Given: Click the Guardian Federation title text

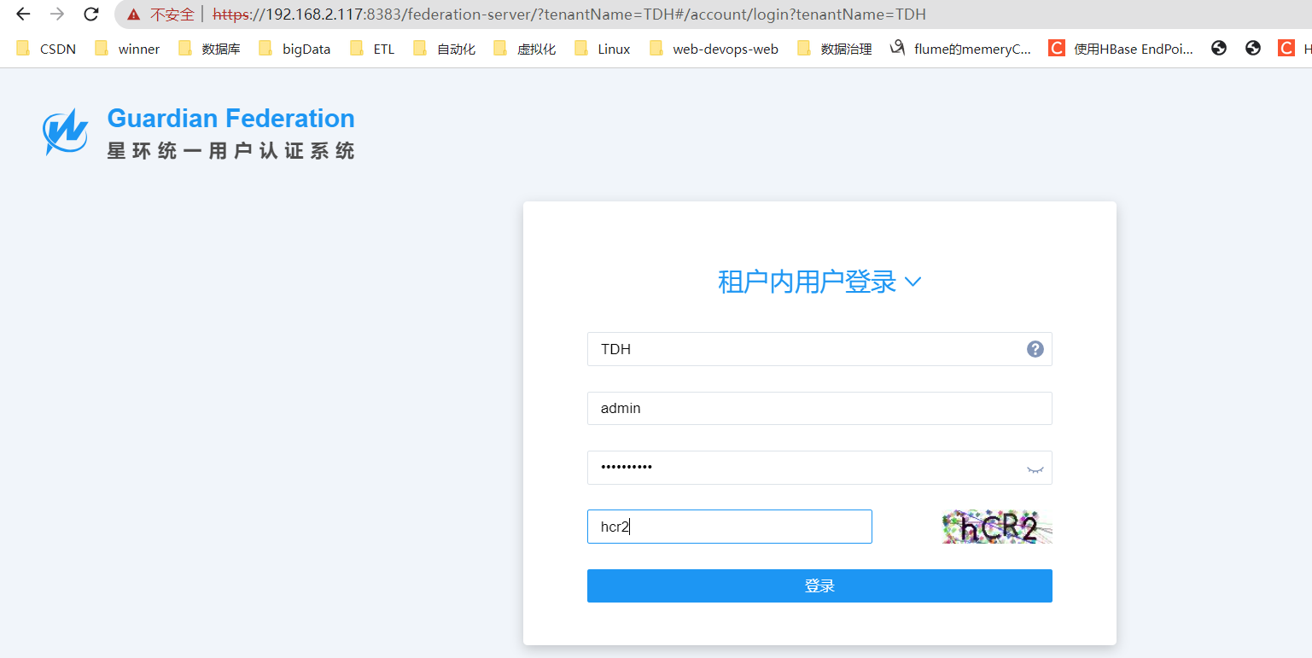Looking at the screenshot, I should pos(231,119).
